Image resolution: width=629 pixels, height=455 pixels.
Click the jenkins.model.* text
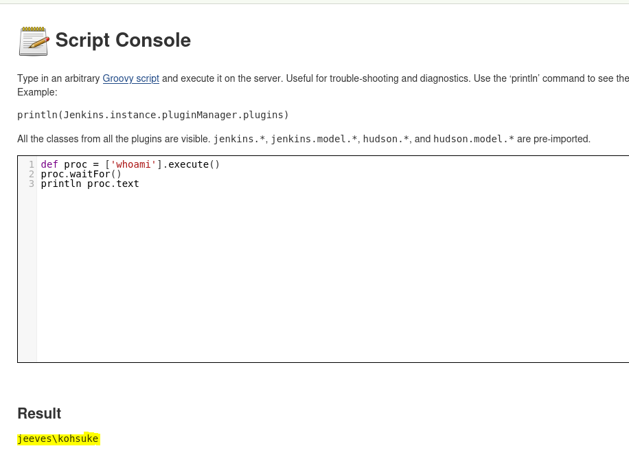click(x=314, y=139)
